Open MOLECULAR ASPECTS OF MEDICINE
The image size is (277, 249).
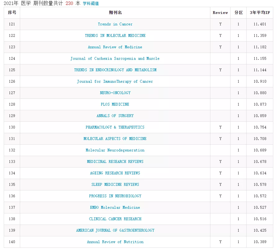pyautogui.click(x=115, y=139)
